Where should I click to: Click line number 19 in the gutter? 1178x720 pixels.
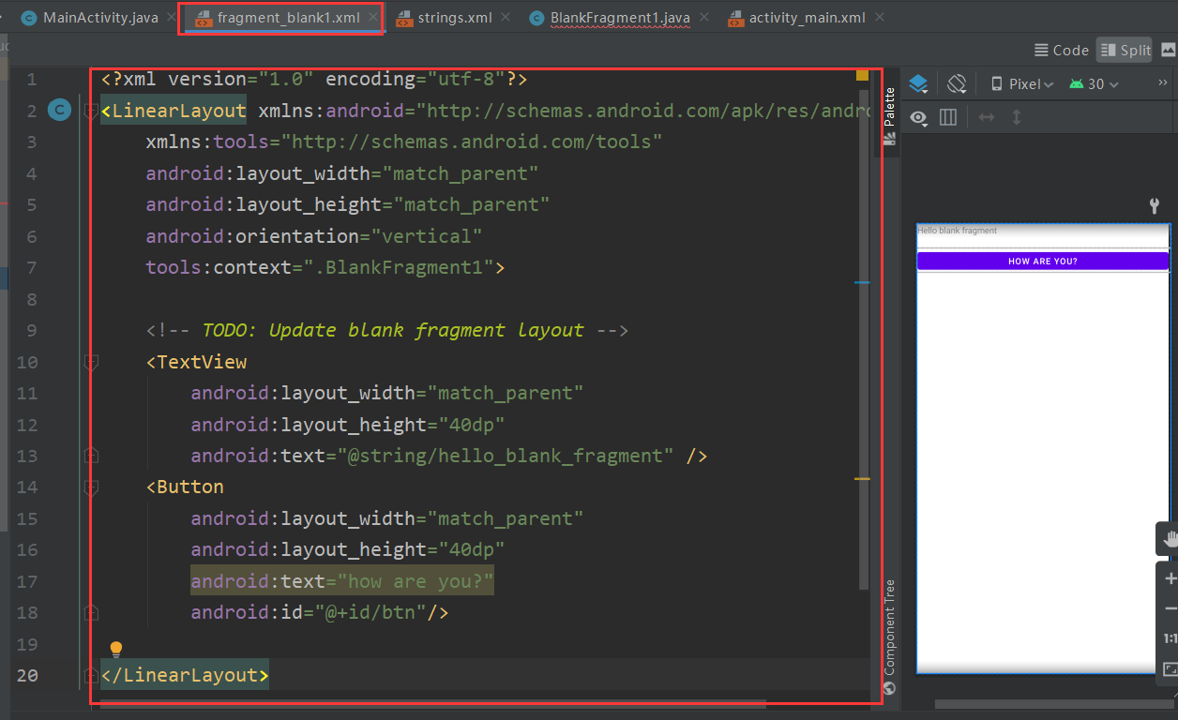(27, 644)
